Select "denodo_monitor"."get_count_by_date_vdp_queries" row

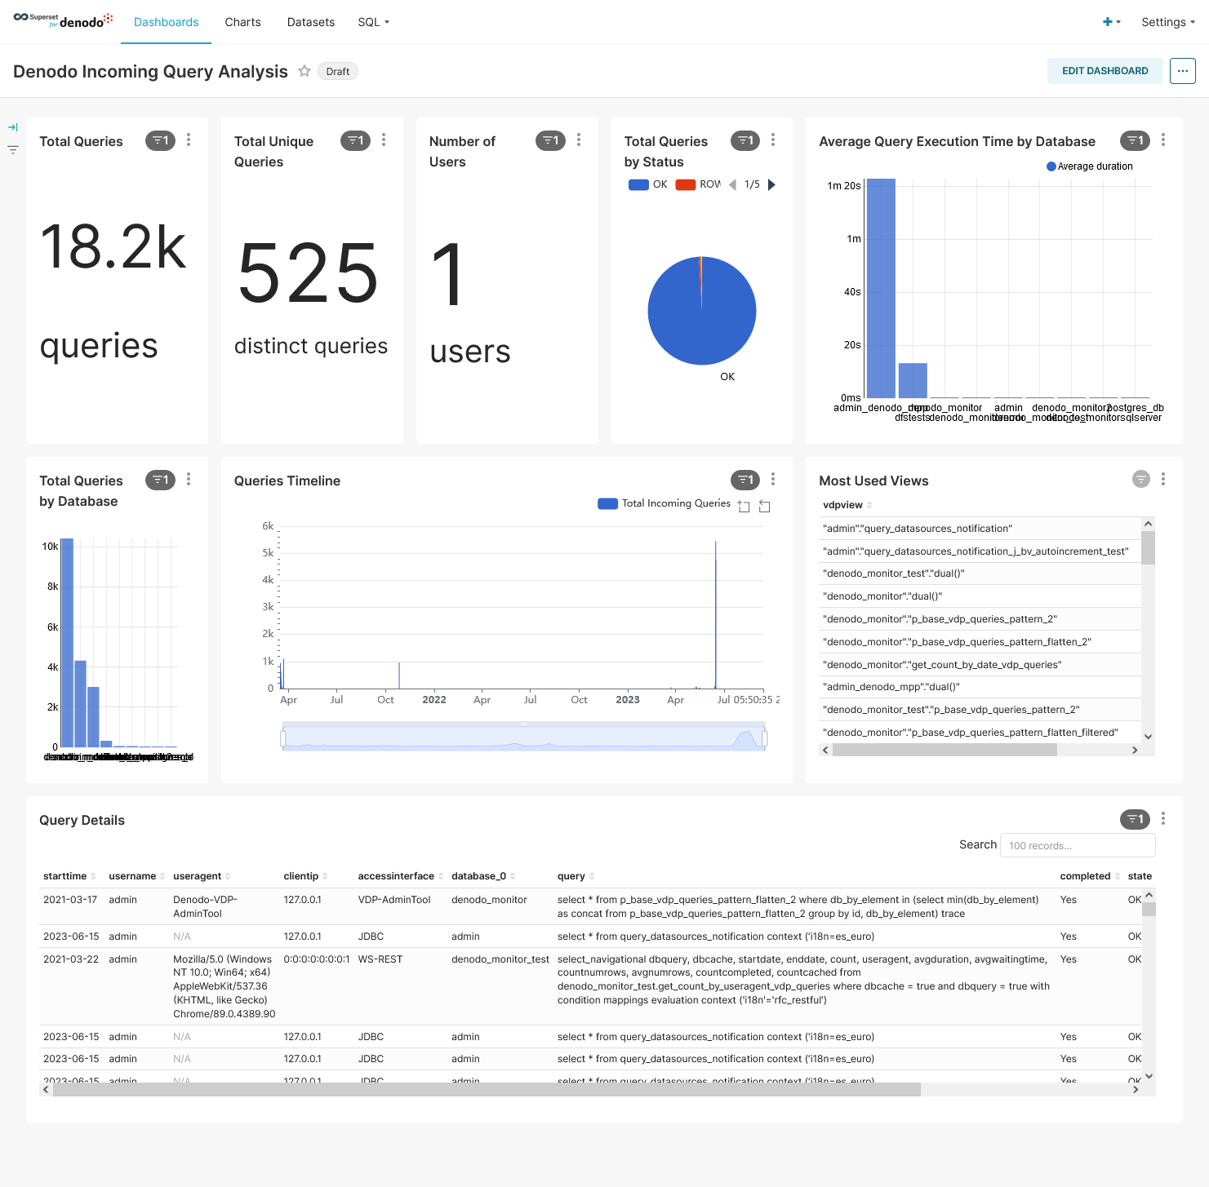[x=980, y=664]
